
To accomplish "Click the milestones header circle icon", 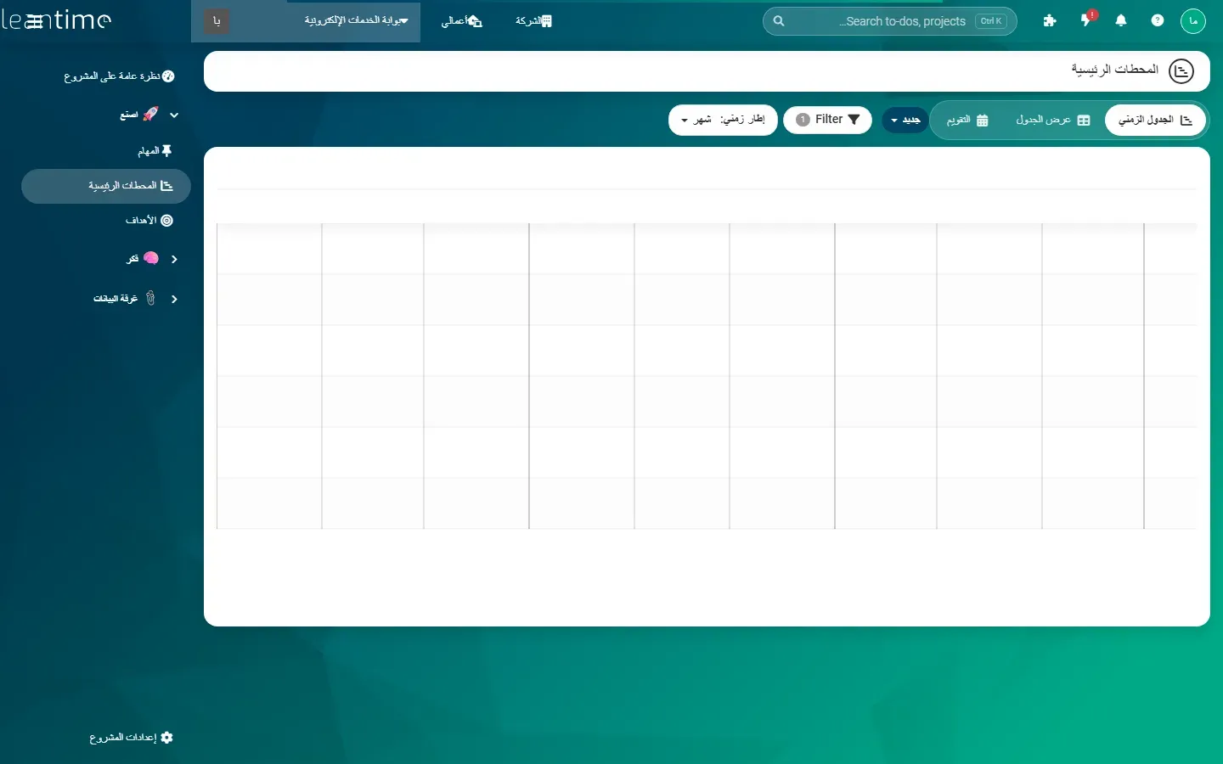I will click(1181, 71).
